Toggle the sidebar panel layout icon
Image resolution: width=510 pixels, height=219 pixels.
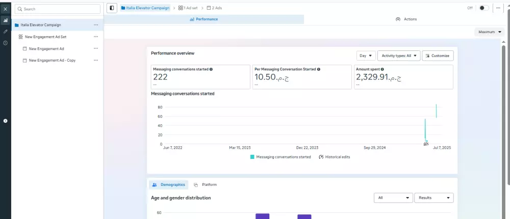click(x=112, y=8)
